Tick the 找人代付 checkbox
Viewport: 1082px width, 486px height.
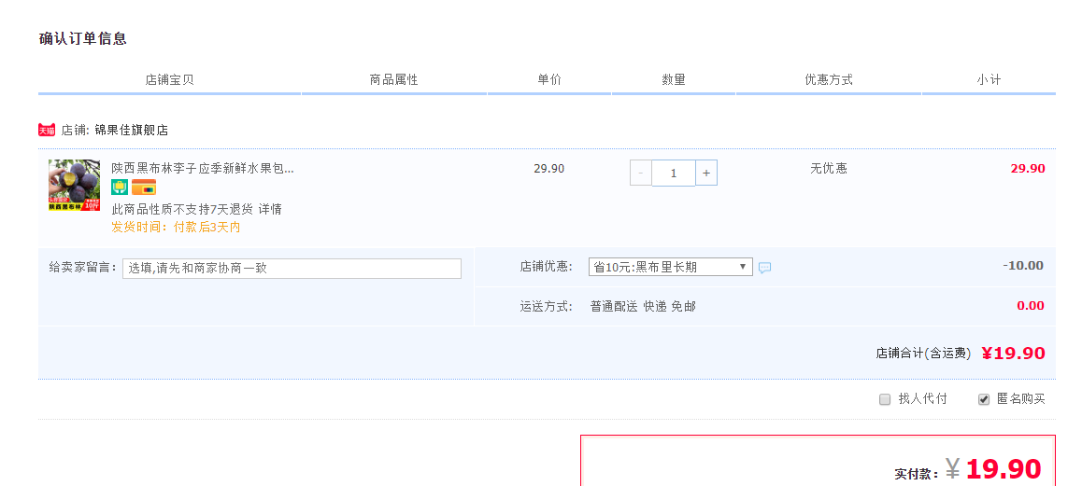tap(885, 399)
